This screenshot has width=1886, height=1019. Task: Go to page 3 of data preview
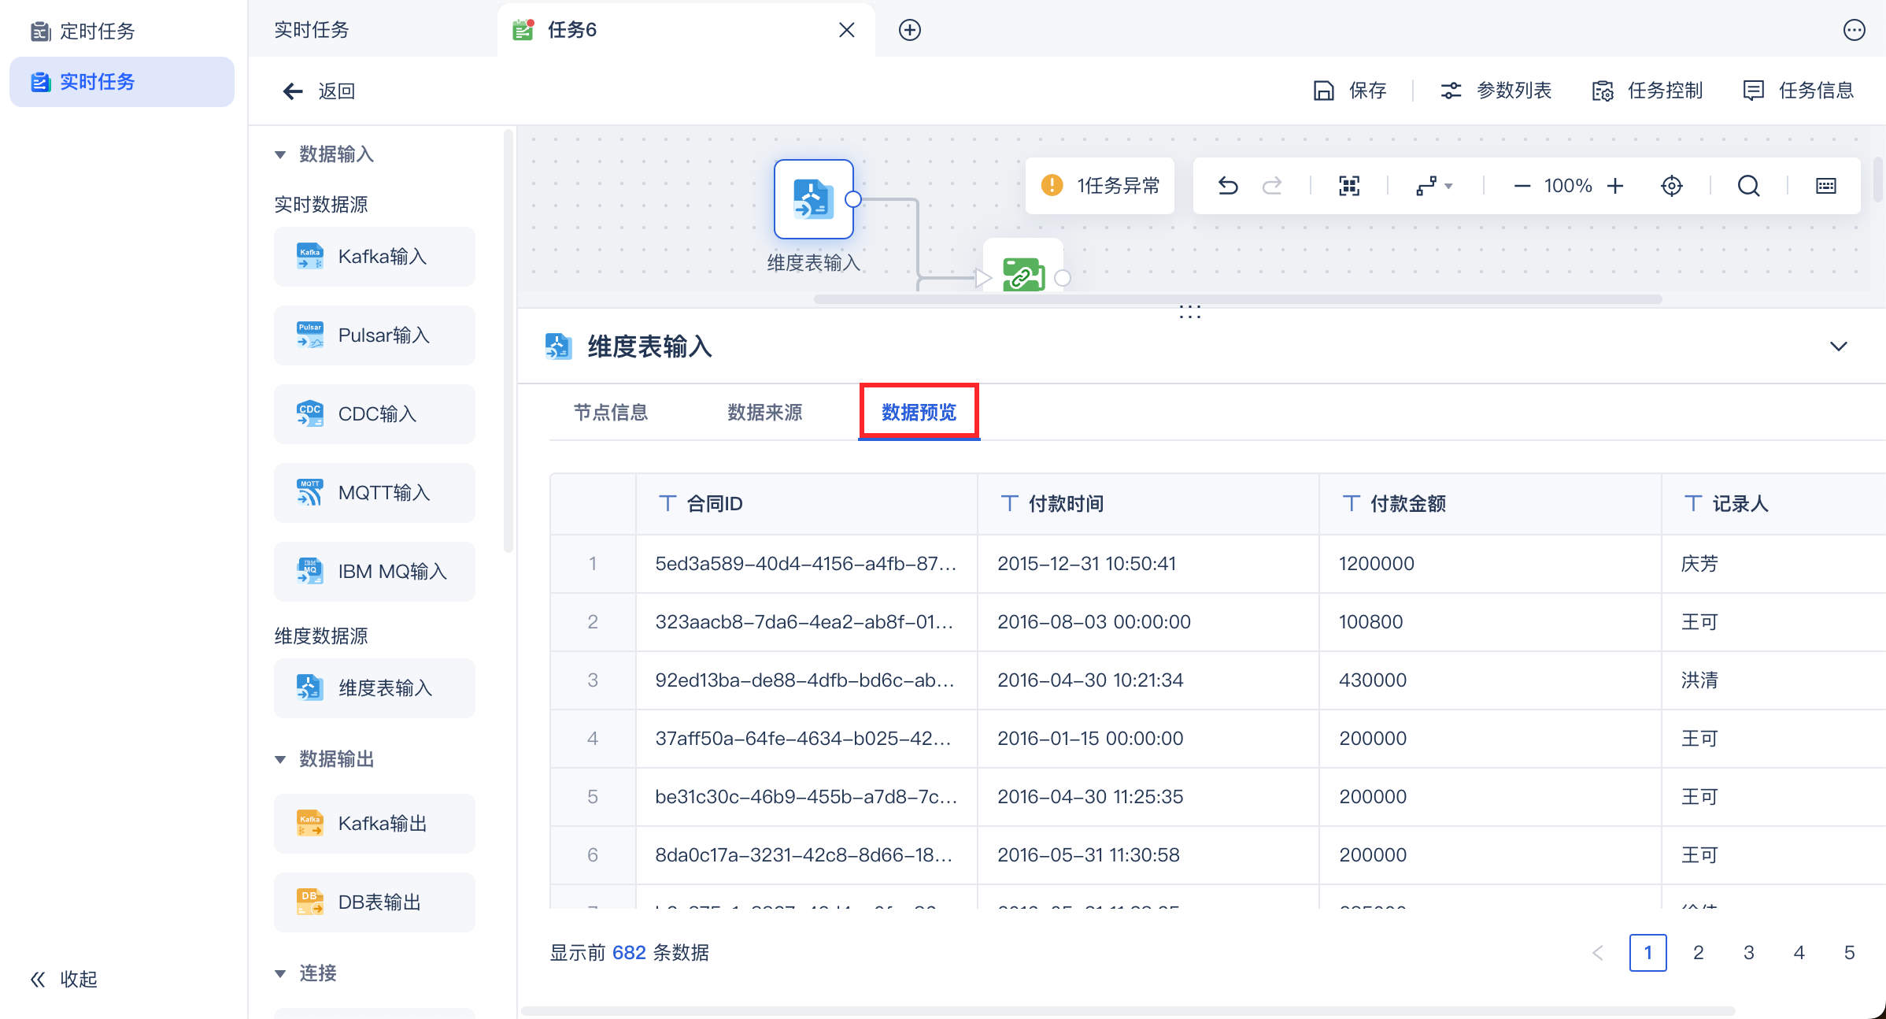pyautogui.click(x=1748, y=953)
